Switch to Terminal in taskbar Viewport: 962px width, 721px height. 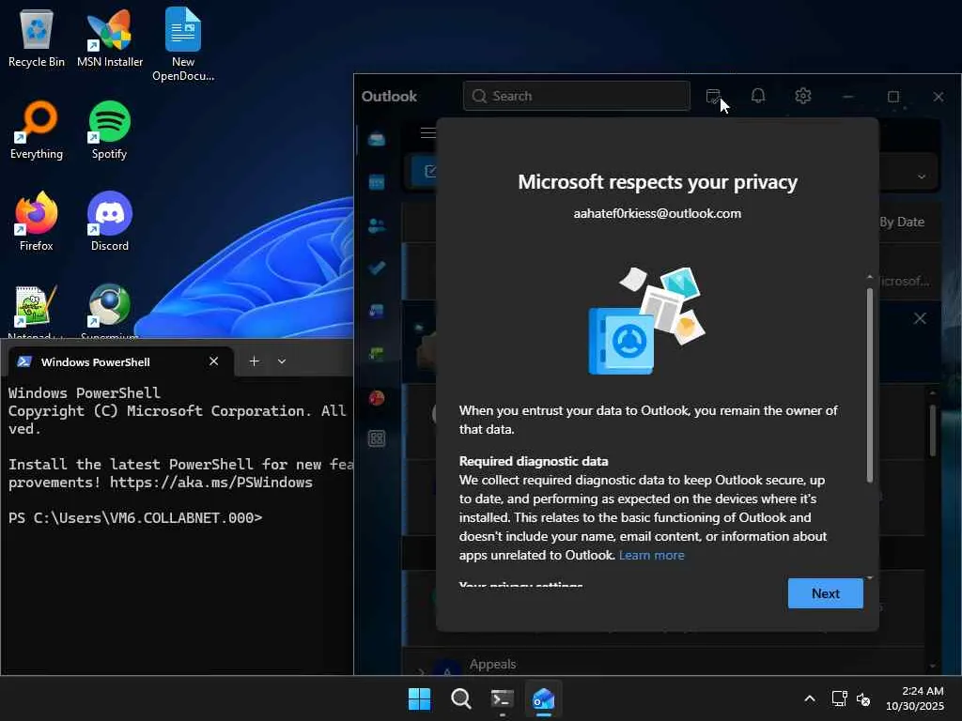point(503,698)
